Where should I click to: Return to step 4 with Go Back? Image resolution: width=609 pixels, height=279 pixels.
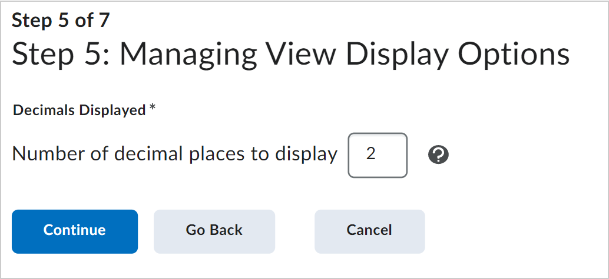[214, 231]
